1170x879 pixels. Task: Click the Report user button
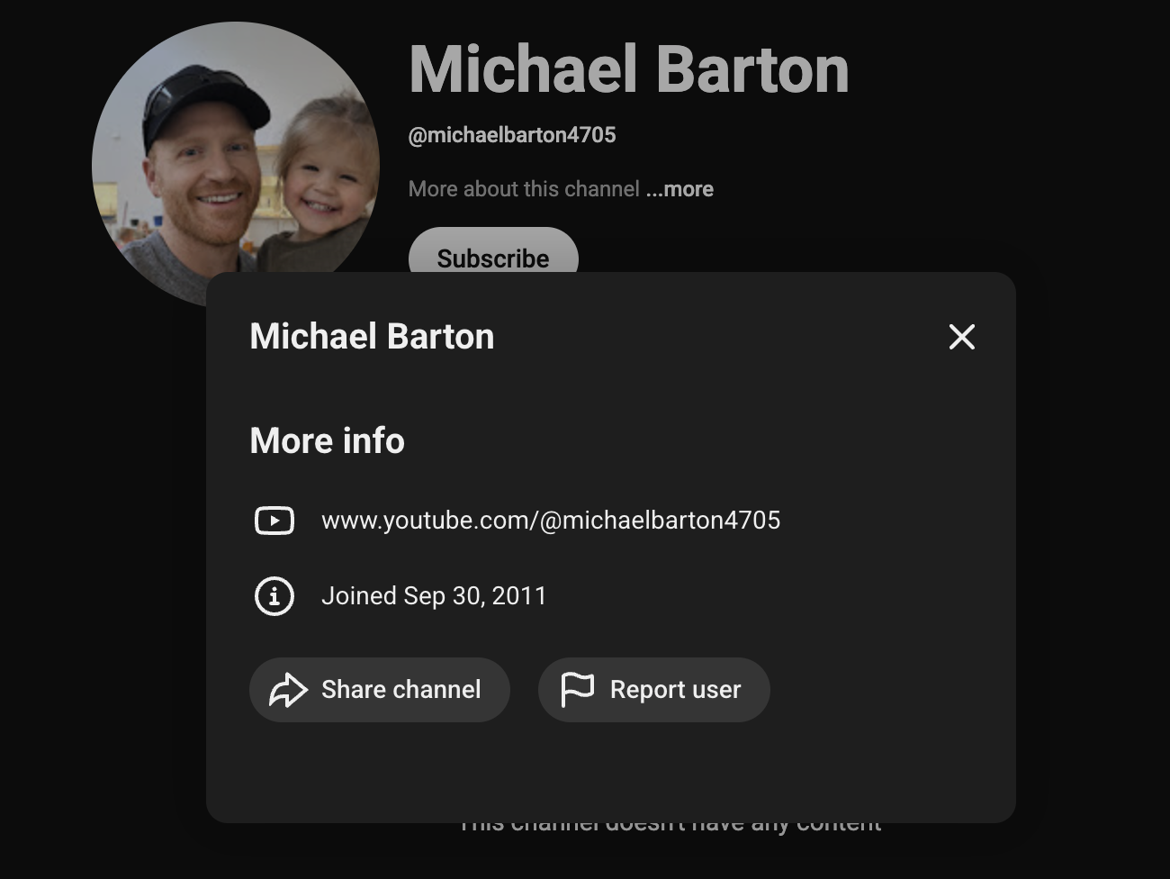click(x=654, y=690)
